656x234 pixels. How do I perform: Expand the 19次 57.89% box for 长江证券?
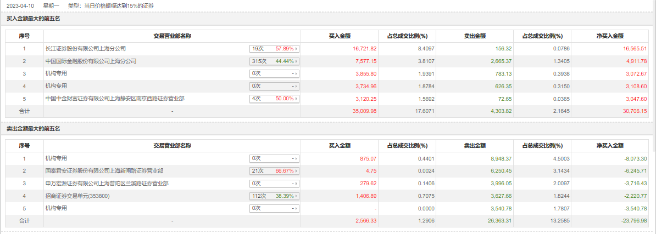click(274, 49)
